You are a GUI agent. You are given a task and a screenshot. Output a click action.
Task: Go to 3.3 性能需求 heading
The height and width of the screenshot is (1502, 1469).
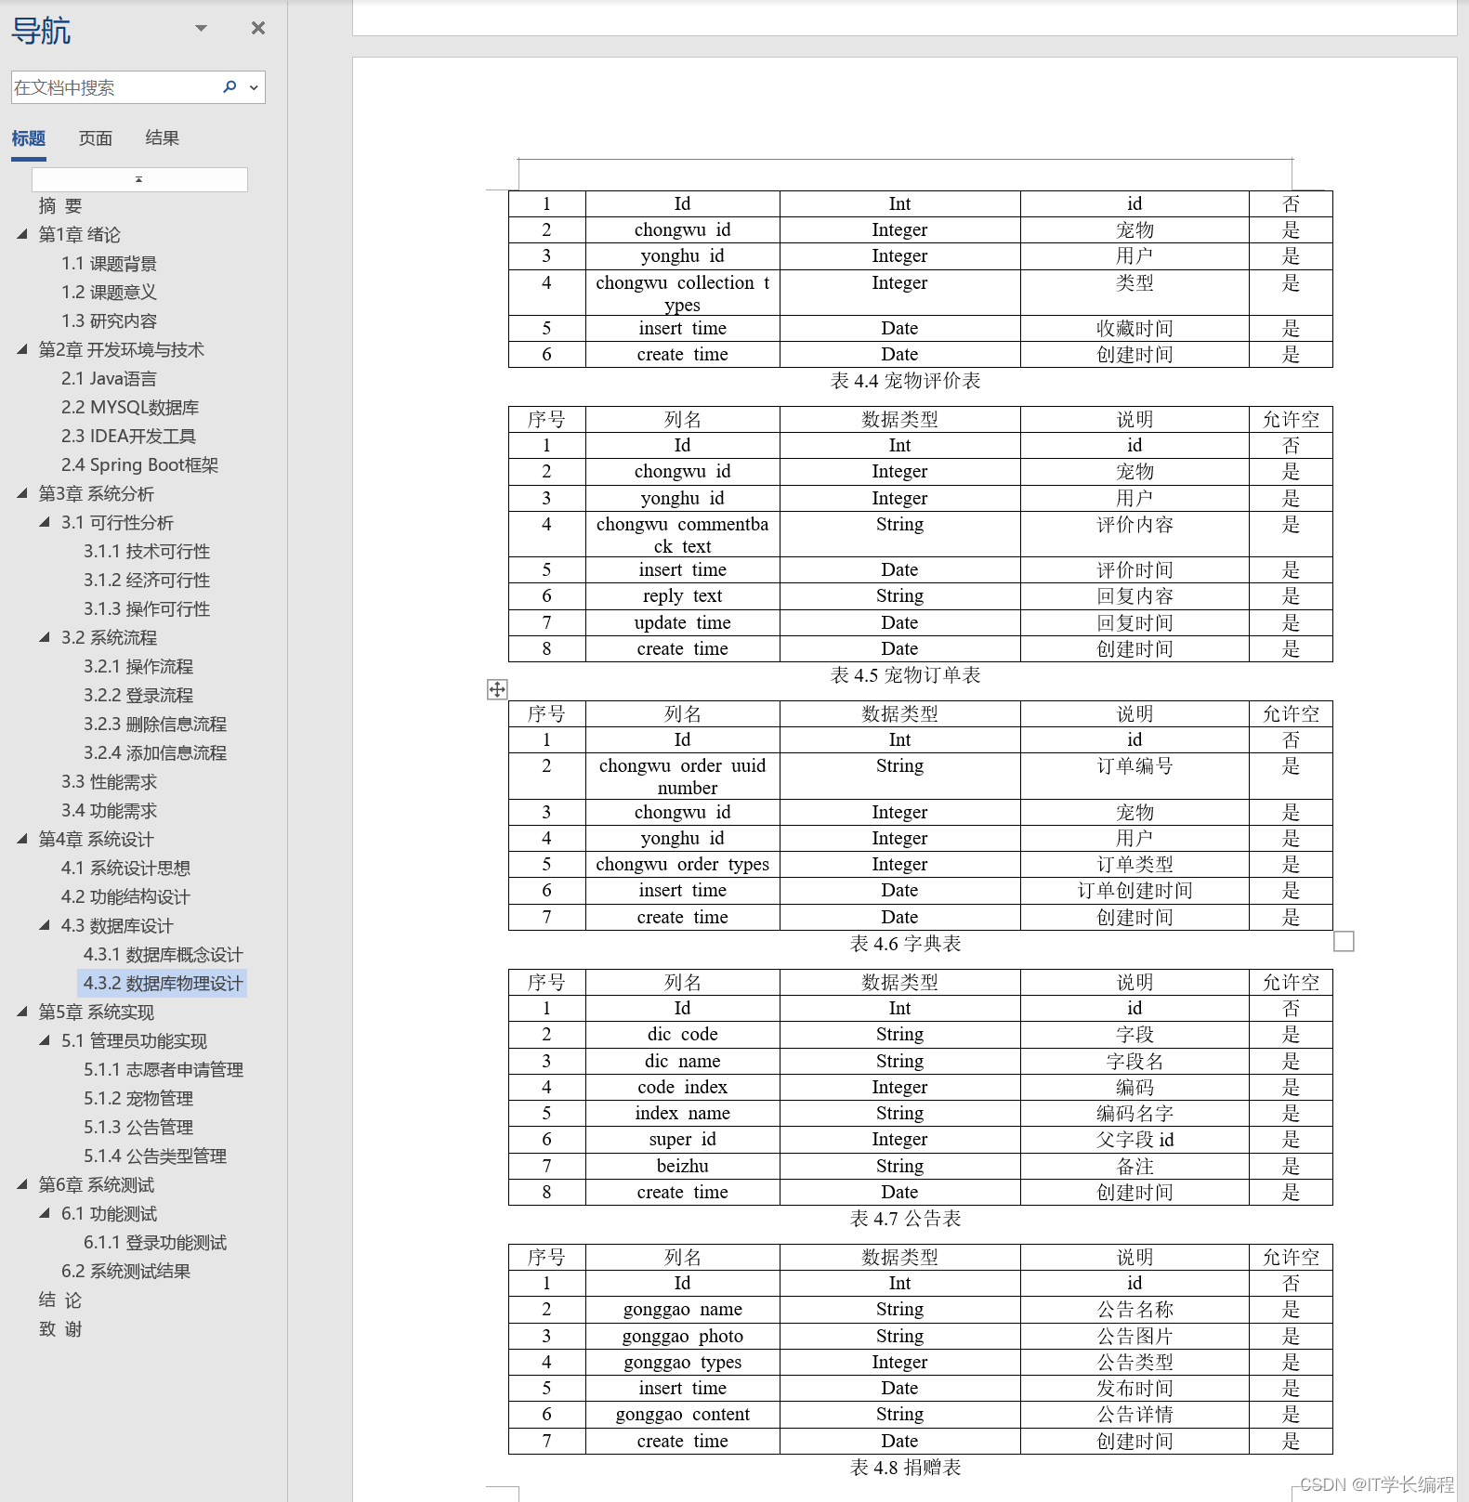(109, 782)
